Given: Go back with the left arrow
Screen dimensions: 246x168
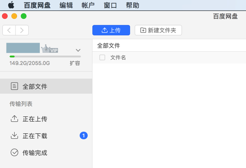Looking at the screenshot, I should click(9, 30).
